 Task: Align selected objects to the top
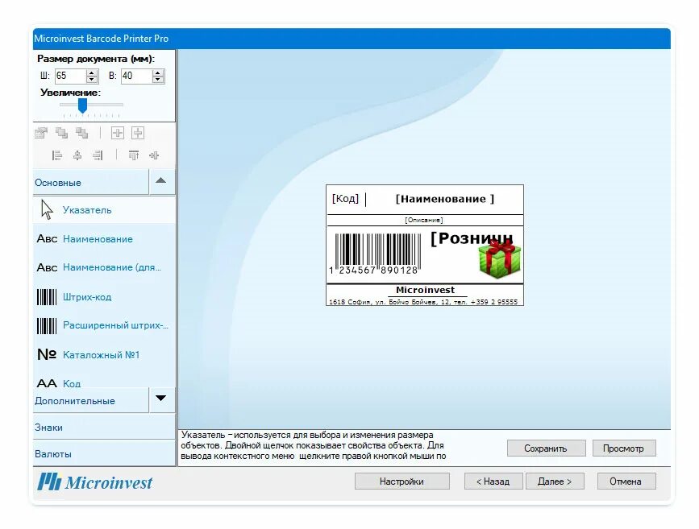point(133,155)
